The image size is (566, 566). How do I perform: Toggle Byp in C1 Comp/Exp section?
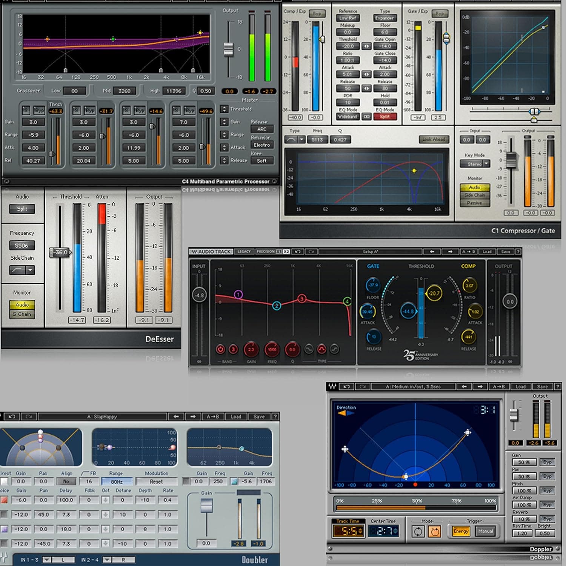[x=317, y=12]
